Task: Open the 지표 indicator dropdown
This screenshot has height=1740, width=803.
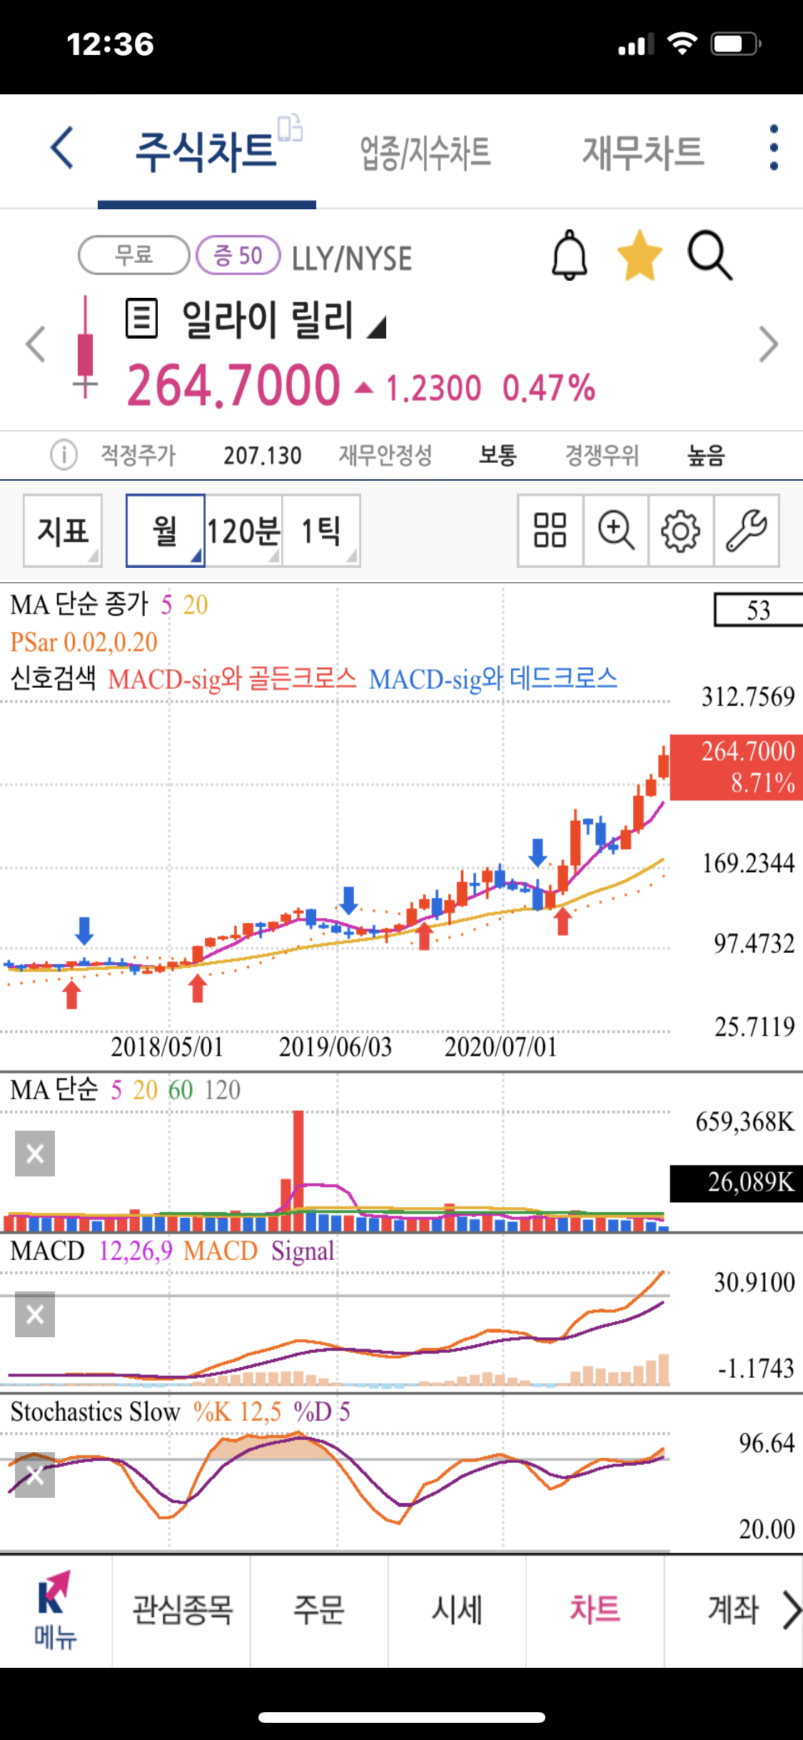Action: point(63,531)
